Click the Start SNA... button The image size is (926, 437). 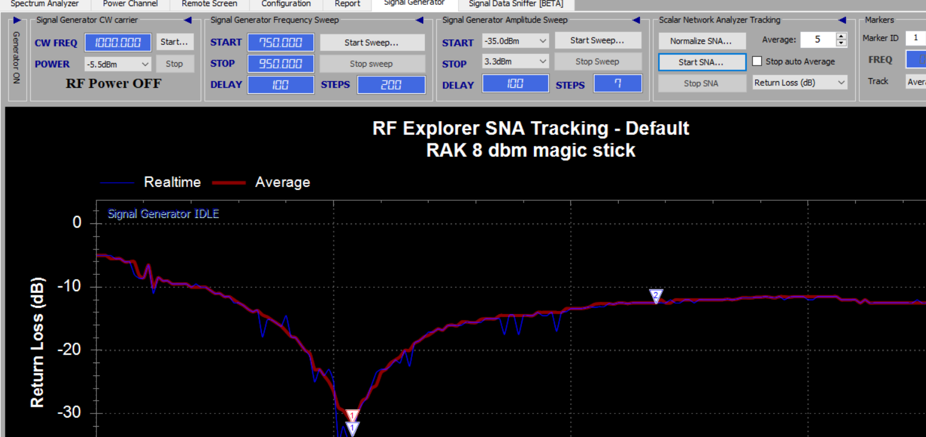tap(702, 62)
